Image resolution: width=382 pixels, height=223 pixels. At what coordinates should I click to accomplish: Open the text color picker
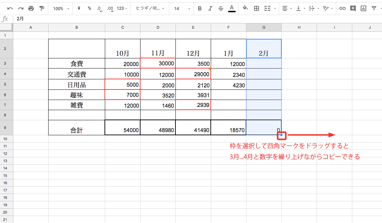[232, 8]
